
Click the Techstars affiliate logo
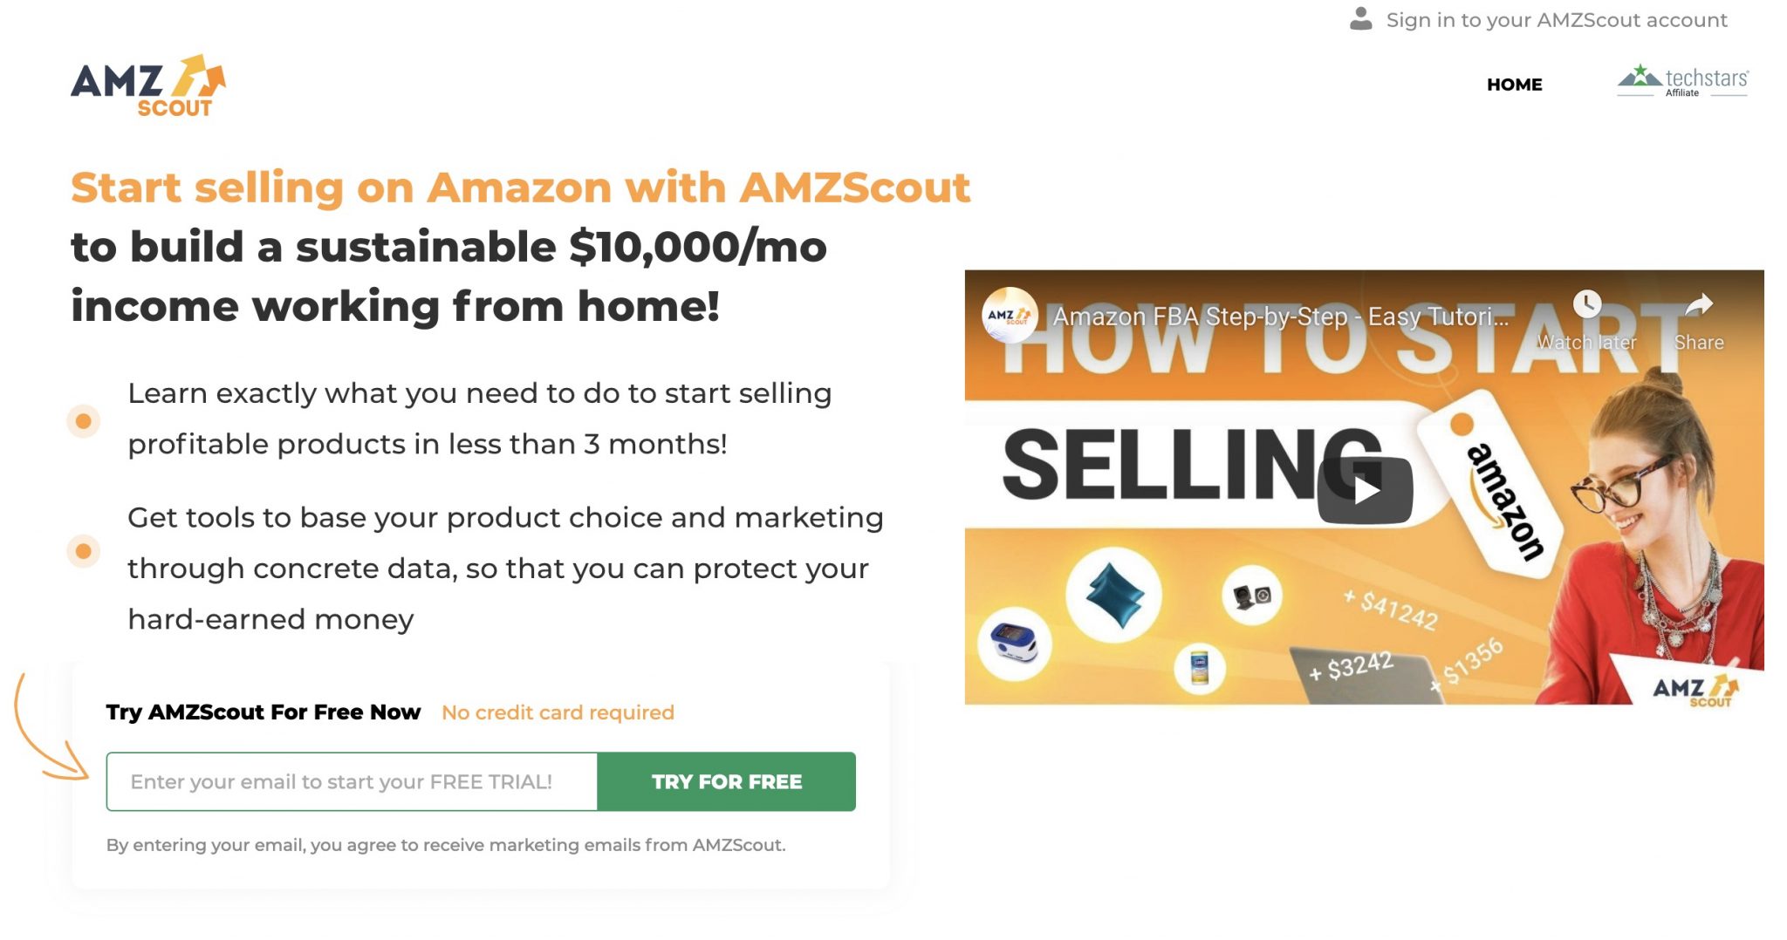1684,81
